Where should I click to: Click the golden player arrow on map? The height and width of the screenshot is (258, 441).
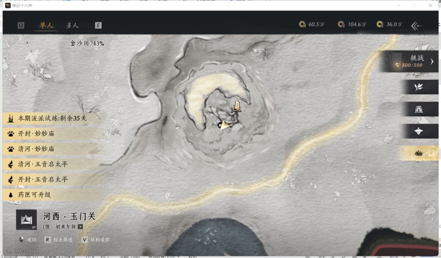(x=225, y=125)
